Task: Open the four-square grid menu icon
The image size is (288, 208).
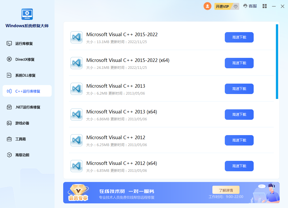Action: [264, 6]
